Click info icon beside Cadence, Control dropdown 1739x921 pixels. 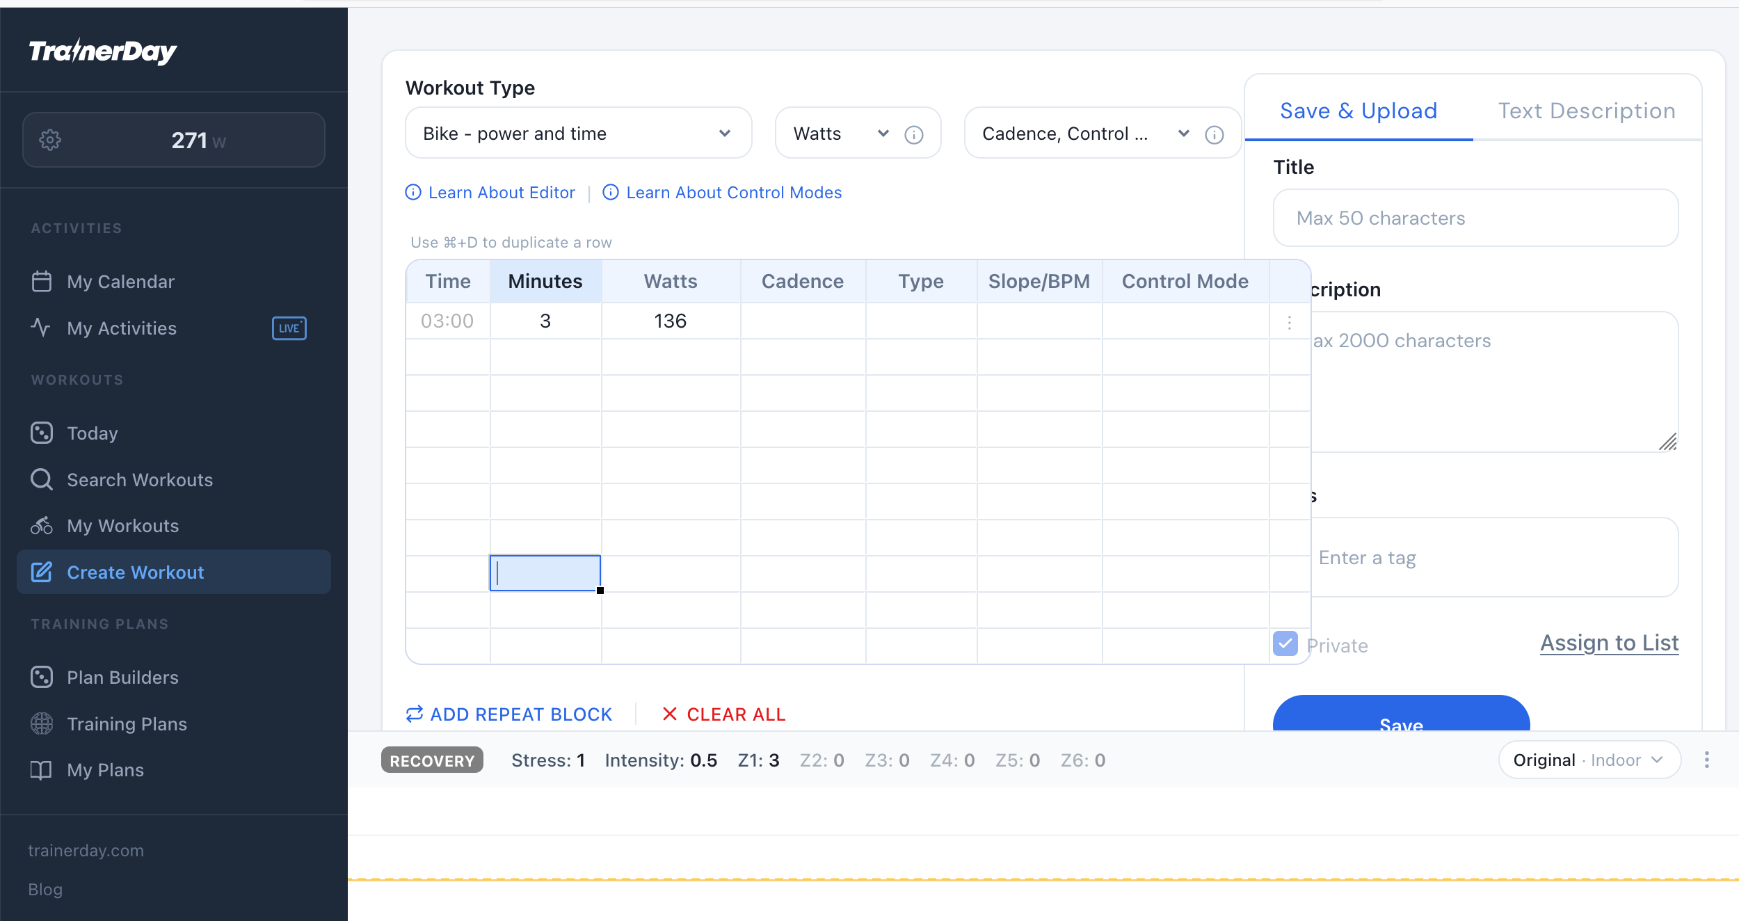(x=1215, y=134)
